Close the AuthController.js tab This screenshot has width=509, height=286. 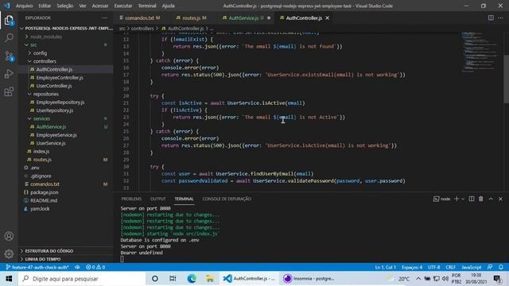click(327, 17)
